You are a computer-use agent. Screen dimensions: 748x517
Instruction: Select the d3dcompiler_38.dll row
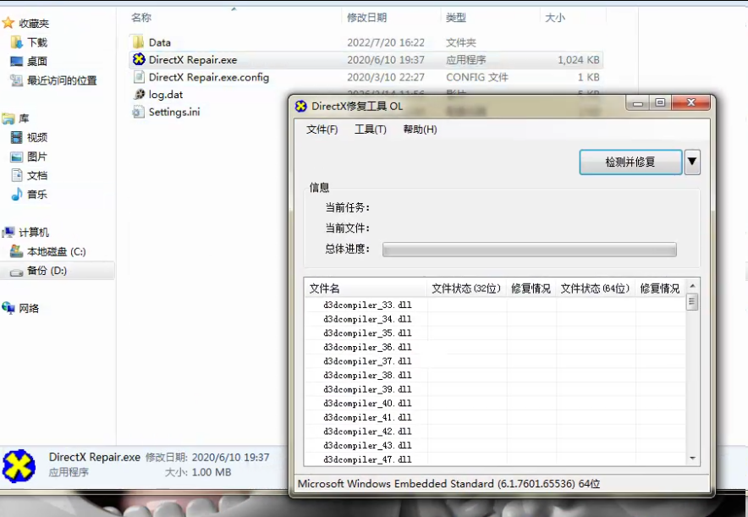pyautogui.click(x=495, y=376)
